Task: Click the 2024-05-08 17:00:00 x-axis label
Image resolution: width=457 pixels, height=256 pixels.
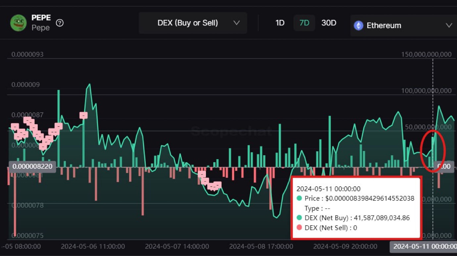Action: click(261, 246)
